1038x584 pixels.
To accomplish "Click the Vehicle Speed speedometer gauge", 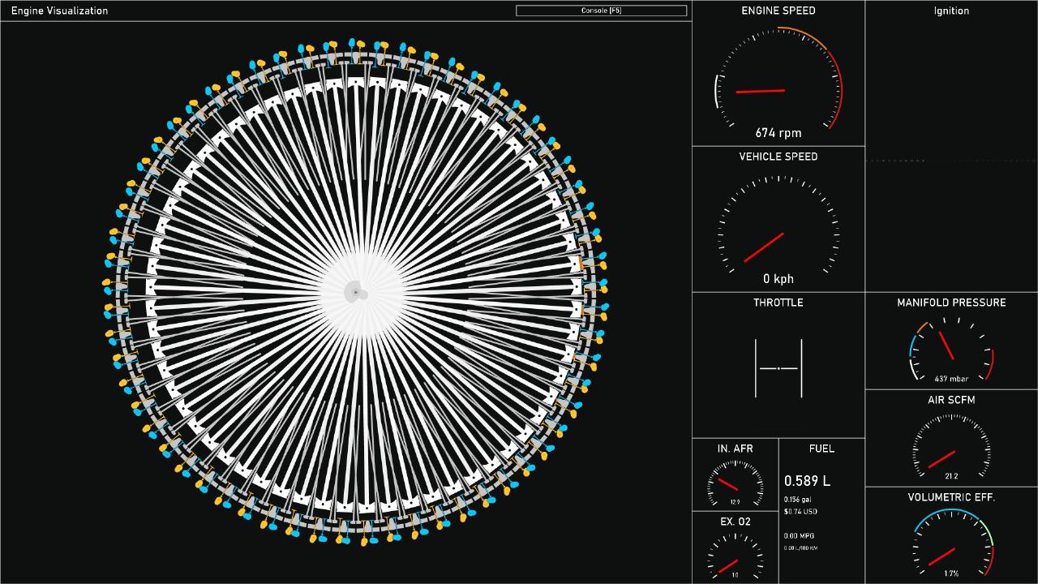I will 778,227.
